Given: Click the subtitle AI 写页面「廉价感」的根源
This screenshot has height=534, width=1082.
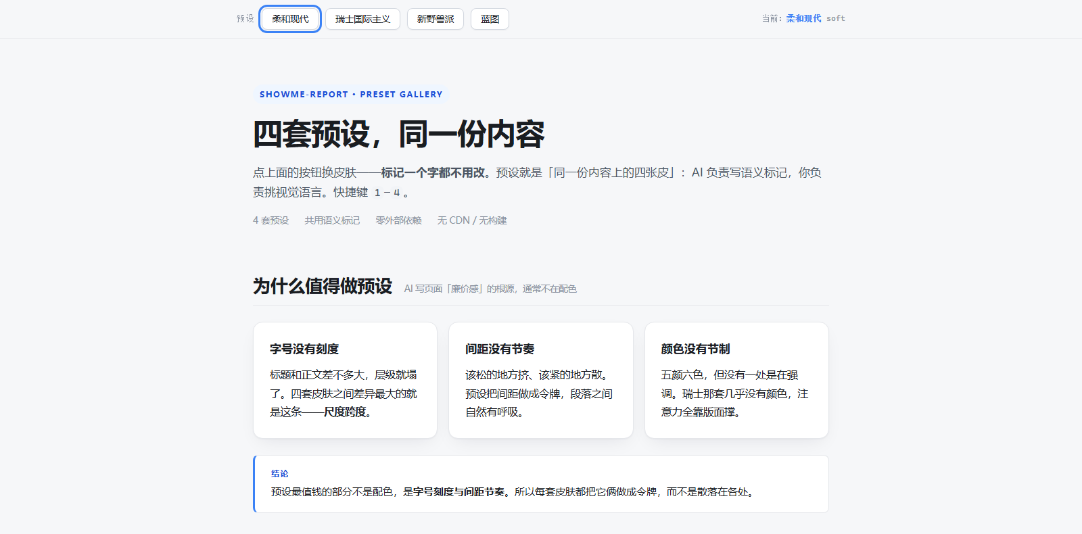Looking at the screenshot, I should pyautogui.click(x=490, y=289).
